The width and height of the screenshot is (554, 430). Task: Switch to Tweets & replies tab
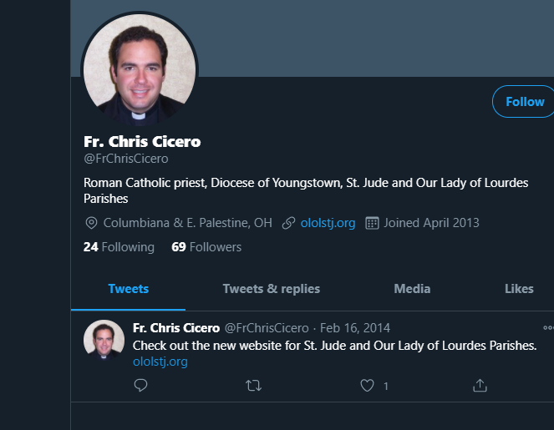271,289
